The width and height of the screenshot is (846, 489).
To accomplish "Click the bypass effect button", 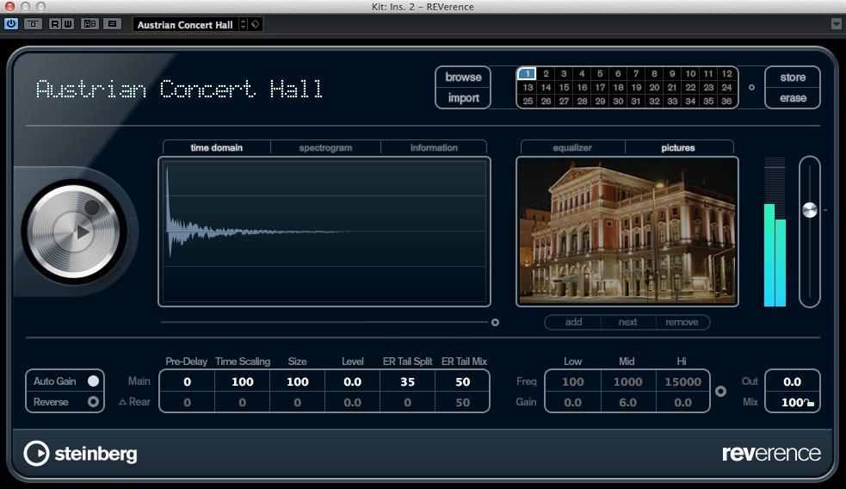I will pyautogui.click(x=33, y=24).
